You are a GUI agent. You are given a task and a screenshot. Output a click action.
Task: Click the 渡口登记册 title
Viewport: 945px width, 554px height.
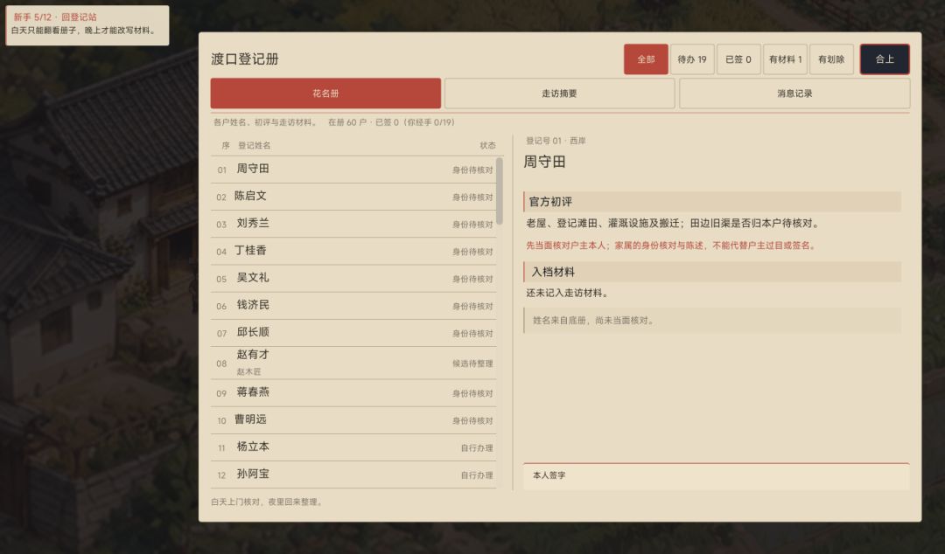coord(245,59)
